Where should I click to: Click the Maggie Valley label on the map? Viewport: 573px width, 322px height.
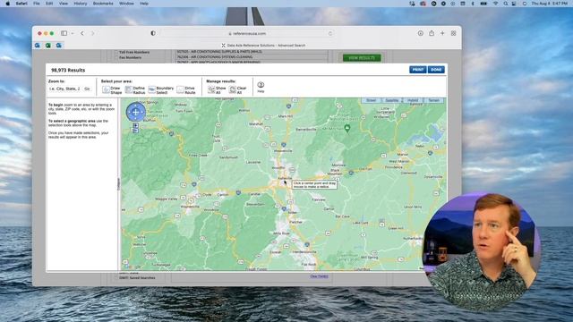coord(167,199)
